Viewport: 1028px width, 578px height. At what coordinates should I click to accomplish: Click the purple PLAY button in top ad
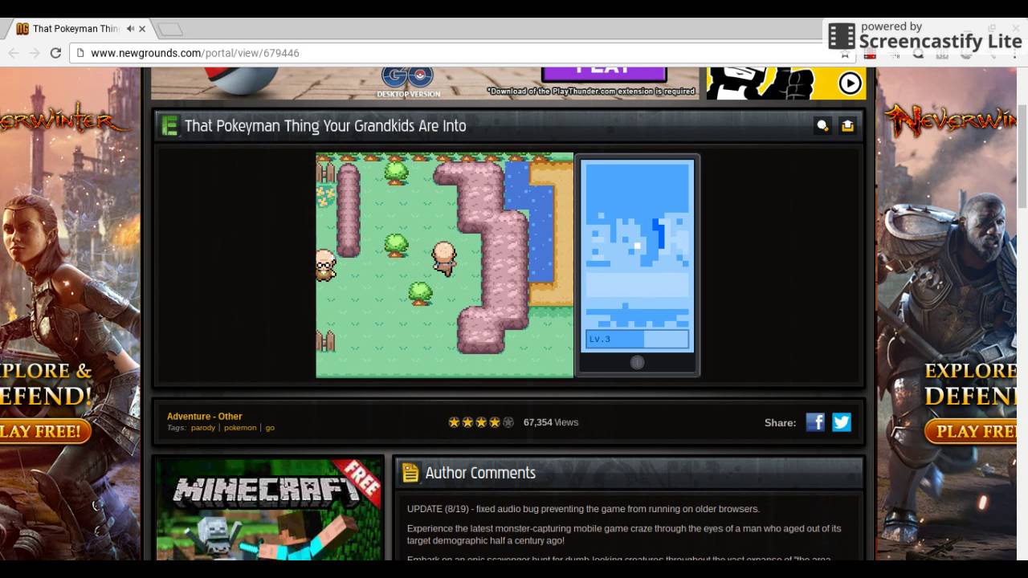point(605,74)
